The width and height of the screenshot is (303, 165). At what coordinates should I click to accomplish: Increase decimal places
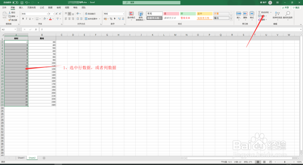pyautogui.click(x=119, y=19)
